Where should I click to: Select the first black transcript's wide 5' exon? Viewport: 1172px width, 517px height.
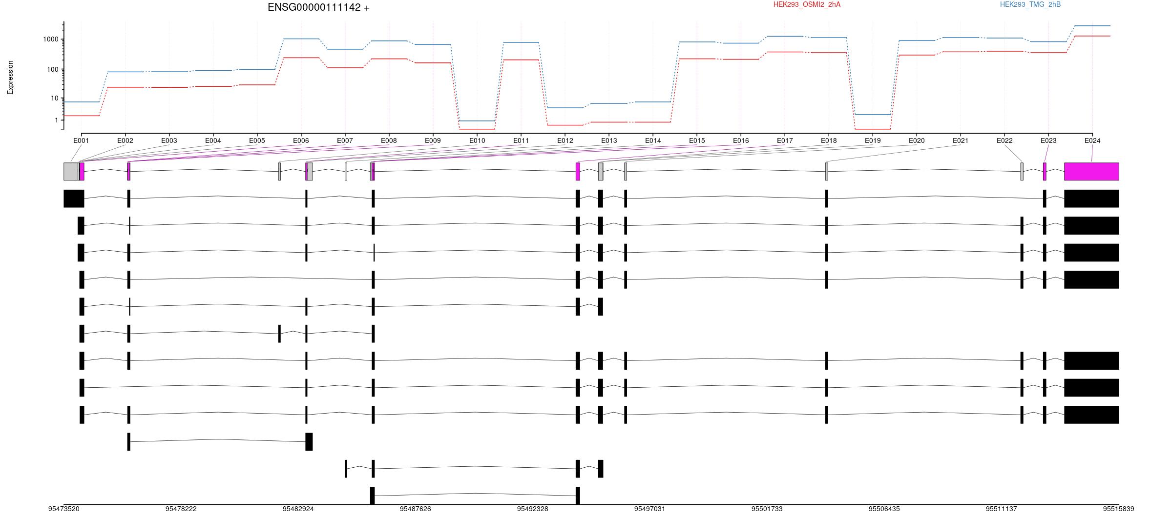coord(74,199)
